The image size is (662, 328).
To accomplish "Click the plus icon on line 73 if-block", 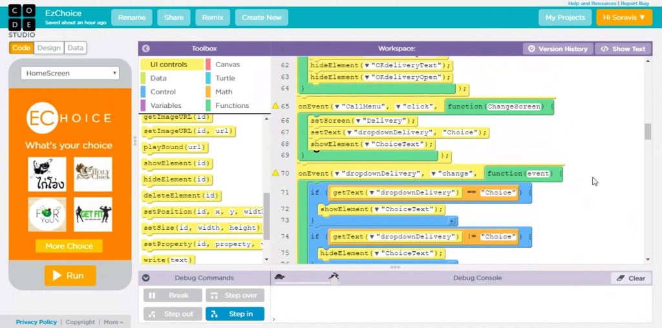I will point(452,220).
